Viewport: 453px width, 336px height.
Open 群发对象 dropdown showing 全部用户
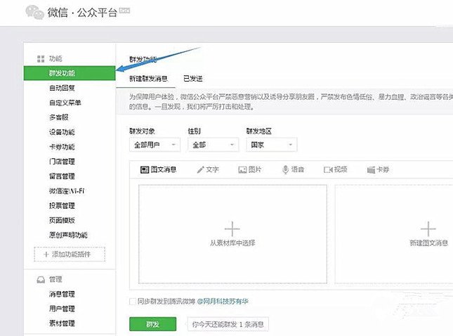(155, 145)
